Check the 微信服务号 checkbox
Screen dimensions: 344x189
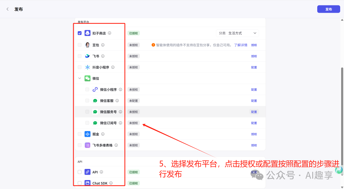pos(87,112)
